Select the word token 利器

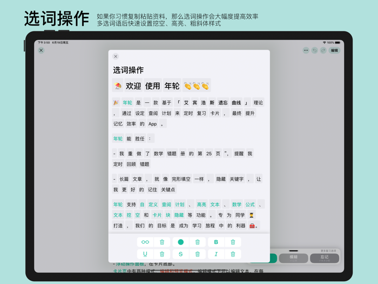point(241,226)
